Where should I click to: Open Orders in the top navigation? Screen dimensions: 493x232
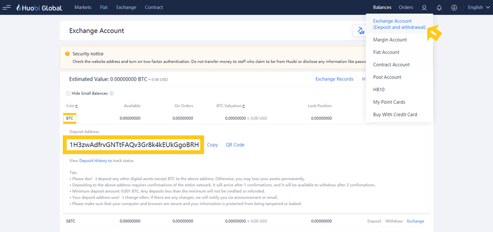click(x=406, y=7)
